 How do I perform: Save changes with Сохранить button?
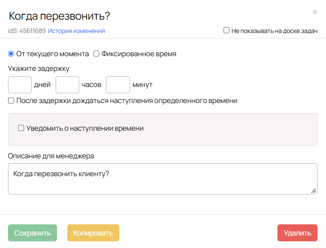tap(33, 233)
